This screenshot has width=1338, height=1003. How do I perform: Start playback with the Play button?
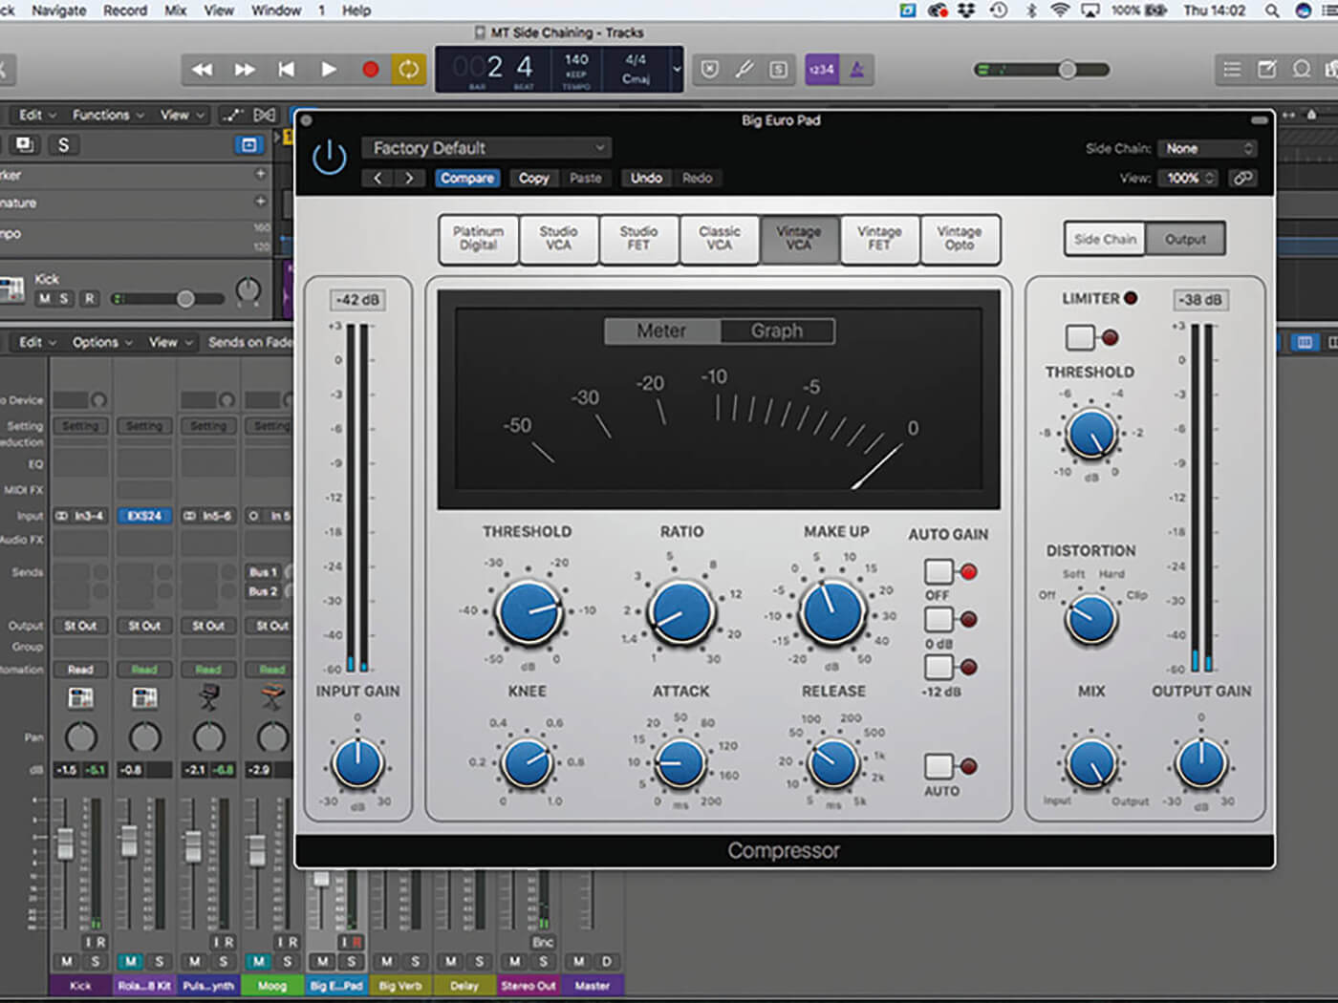[328, 69]
